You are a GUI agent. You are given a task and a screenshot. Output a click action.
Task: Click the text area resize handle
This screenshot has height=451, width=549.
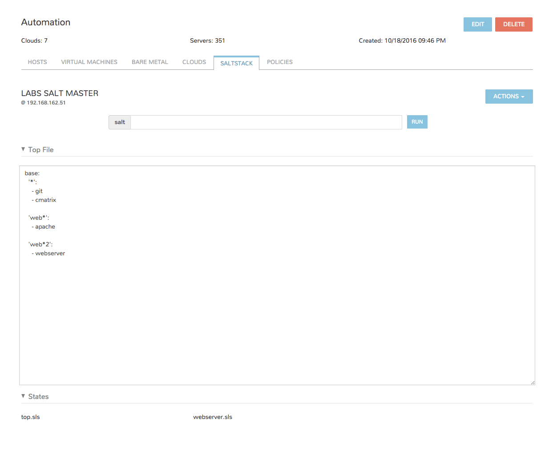pyautogui.click(x=532, y=382)
